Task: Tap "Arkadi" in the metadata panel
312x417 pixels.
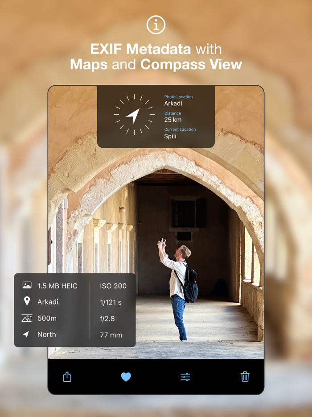Action: [48, 302]
